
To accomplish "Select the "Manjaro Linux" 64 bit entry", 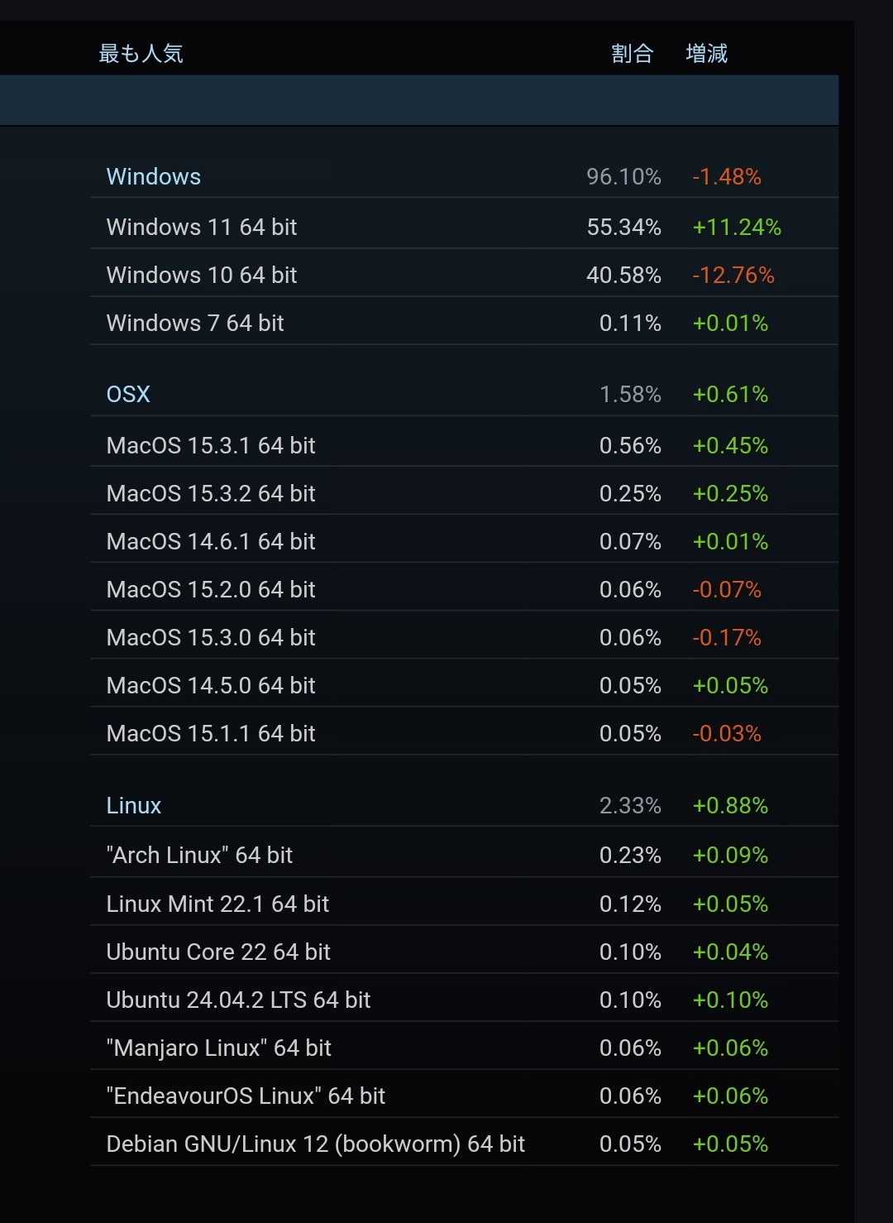I will [218, 1048].
